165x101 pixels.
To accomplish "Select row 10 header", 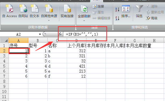I will pyautogui.click(x=4, y=91).
